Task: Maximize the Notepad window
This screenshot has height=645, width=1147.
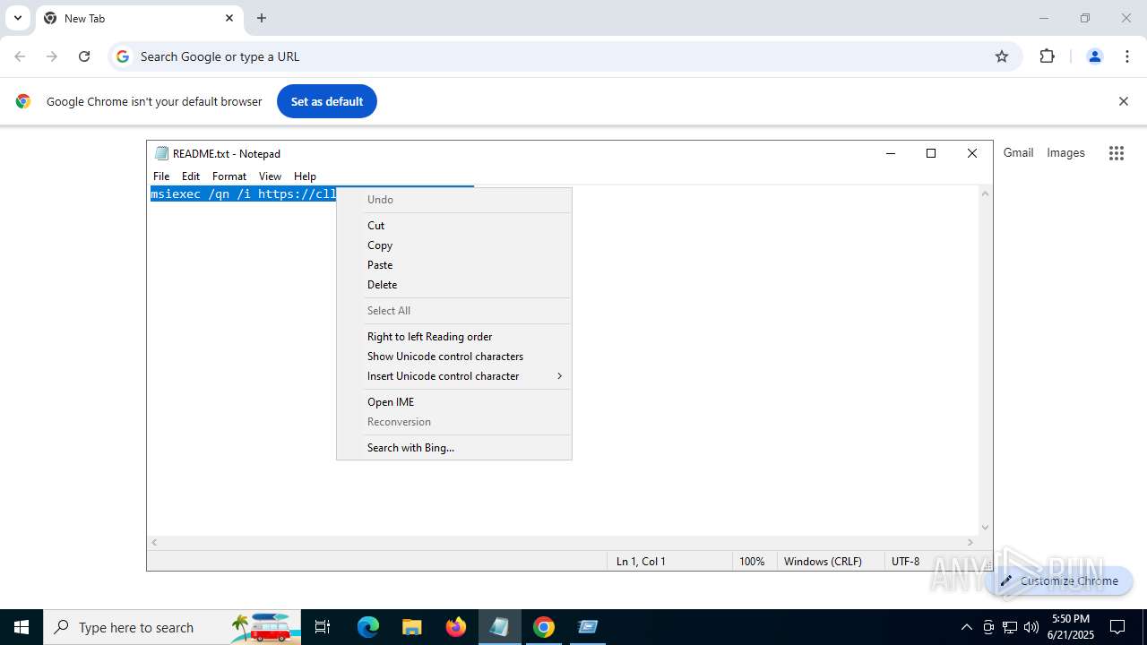Action: pyautogui.click(x=931, y=153)
